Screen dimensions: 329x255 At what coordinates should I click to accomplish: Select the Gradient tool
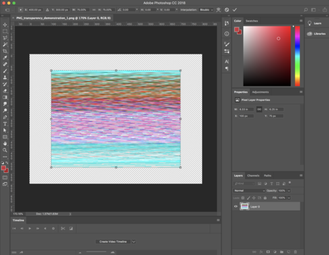pos(5,98)
